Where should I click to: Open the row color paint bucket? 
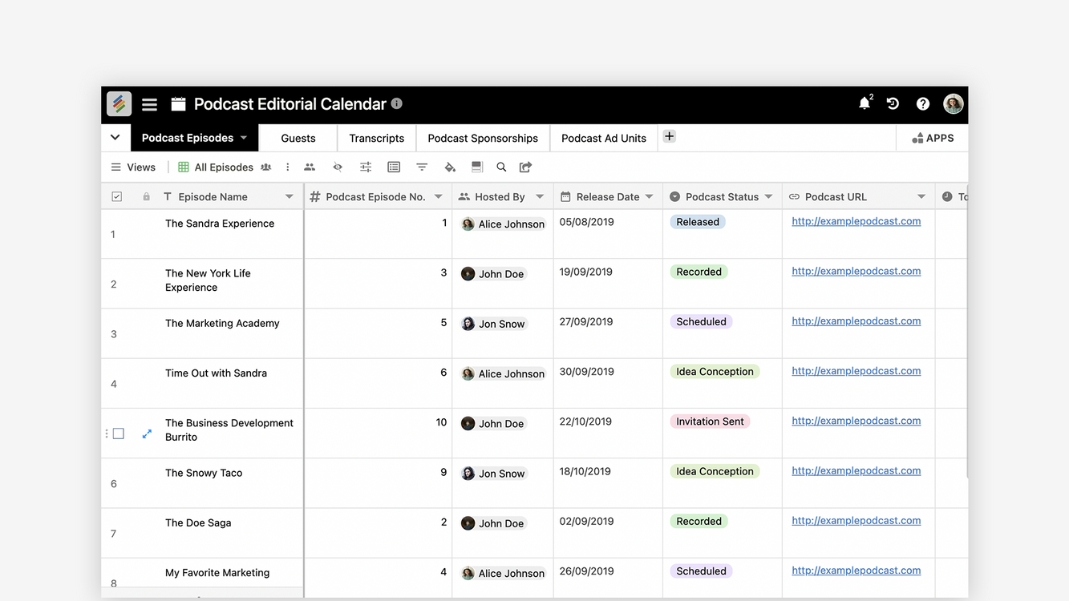(450, 167)
